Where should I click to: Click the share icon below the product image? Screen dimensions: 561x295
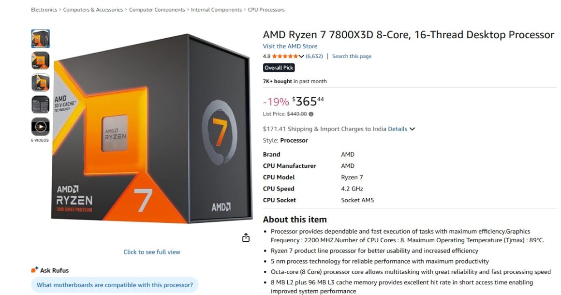246,237
